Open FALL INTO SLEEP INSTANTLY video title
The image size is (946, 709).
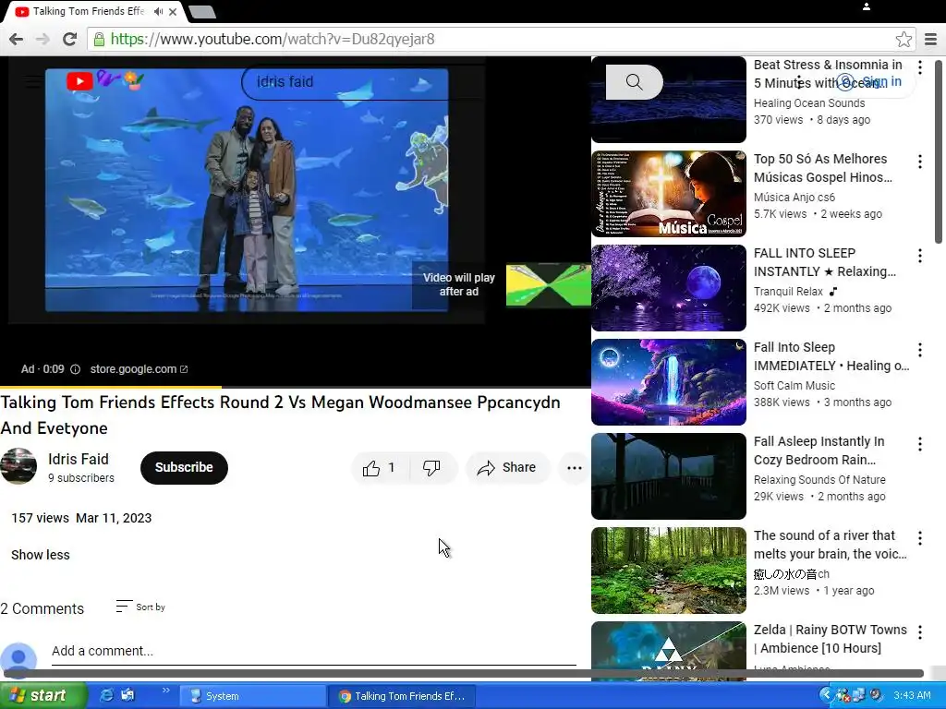(825, 262)
